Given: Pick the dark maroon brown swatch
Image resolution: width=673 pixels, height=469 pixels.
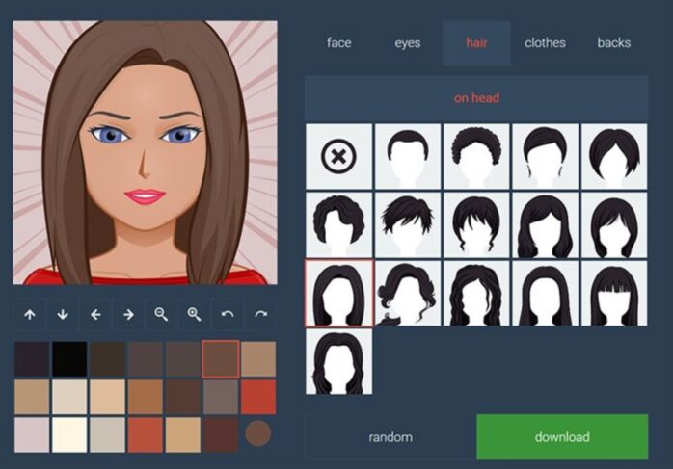Looking at the screenshot, I should click(x=221, y=434).
